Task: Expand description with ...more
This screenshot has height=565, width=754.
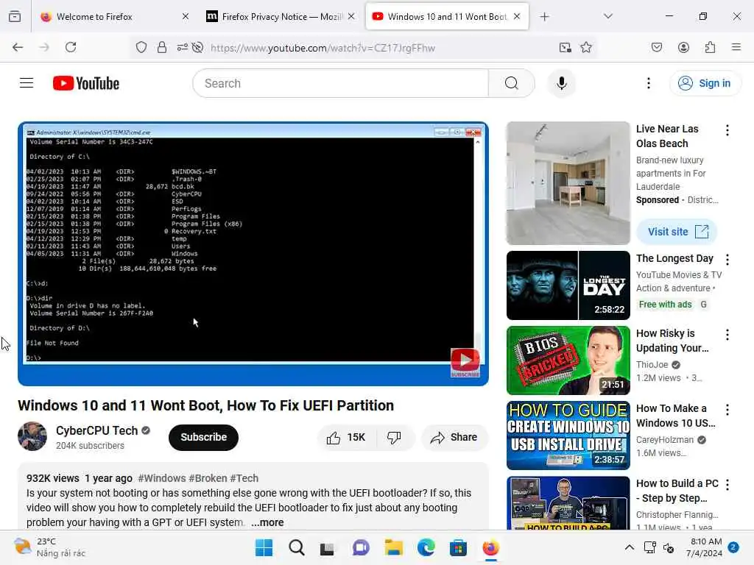Action: click(267, 522)
